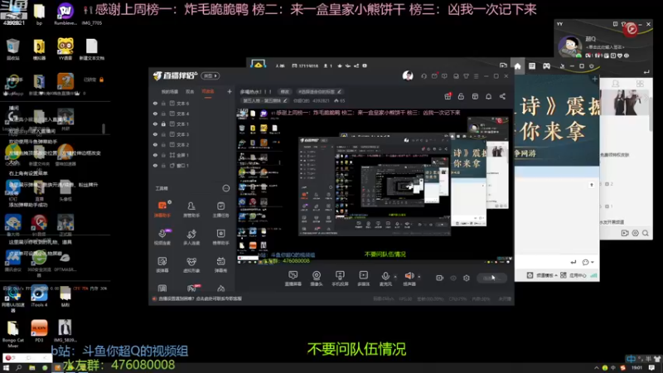The height and width of the screenshot is (373, 663).
Task: Hide the 文本 3 layer
Action: point(155,134)
